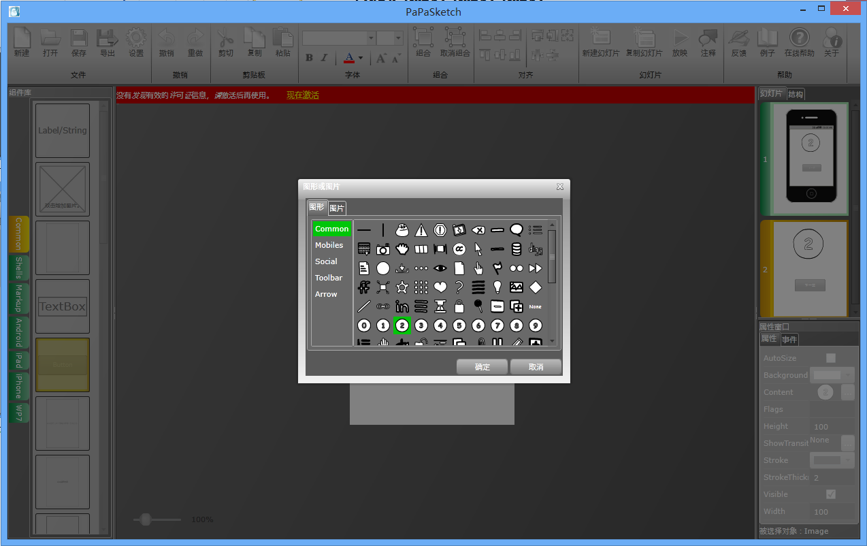Image resolution: width=867 pixels, height=546 pixels.
Task: Toggle bold formatting in the font toolbar
Action: 309,58
